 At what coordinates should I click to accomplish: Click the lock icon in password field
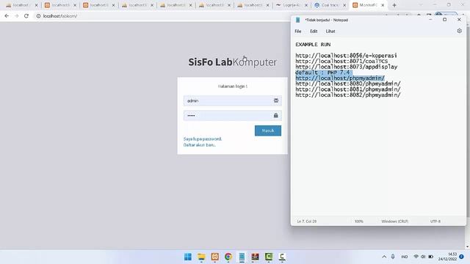[x=276, y=115]
